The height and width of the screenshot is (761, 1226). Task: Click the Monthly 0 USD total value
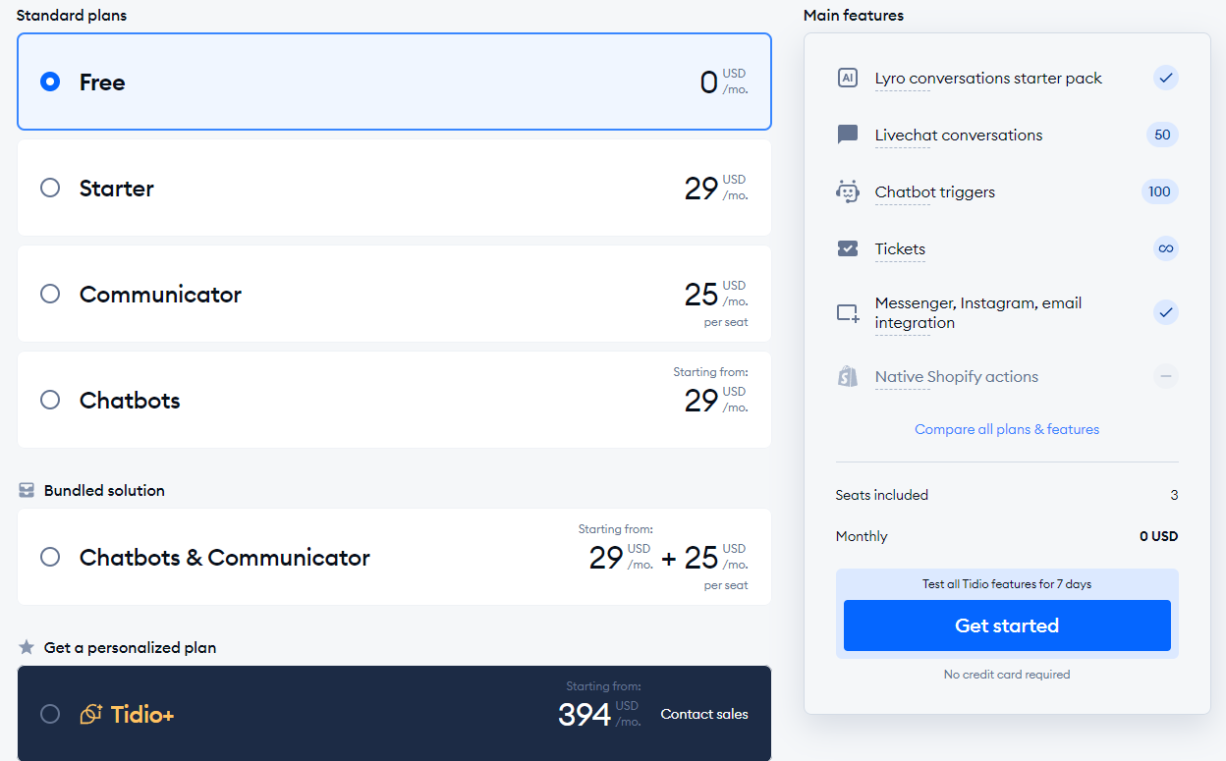pos(1158,536)
